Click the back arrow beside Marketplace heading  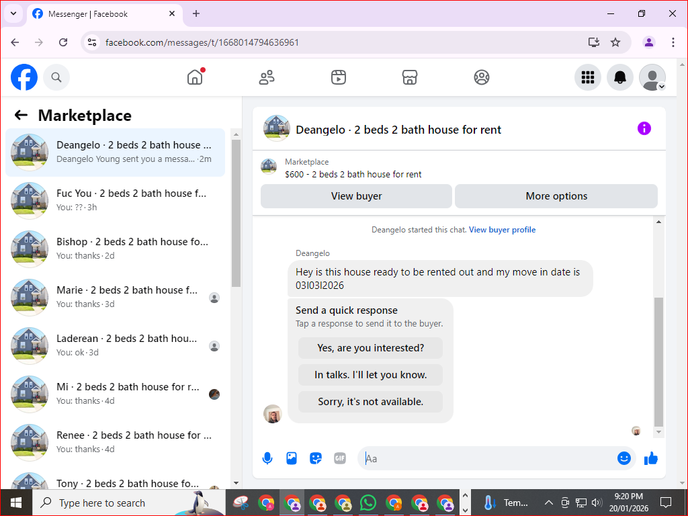(x=21, y=116)
